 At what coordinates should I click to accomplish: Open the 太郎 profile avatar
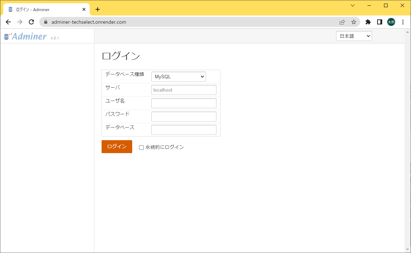[x=391, y=22]
